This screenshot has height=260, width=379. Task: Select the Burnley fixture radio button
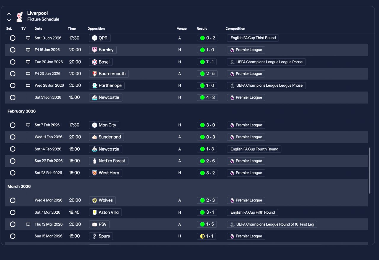tap(13, 50)
